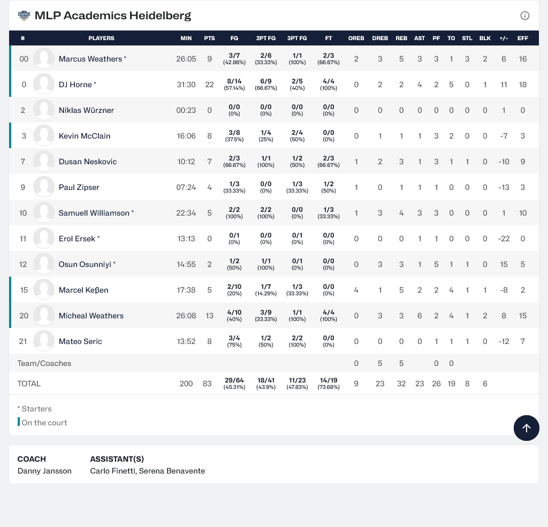Select Osun Osunniyi's name in table

click(85, 264)
